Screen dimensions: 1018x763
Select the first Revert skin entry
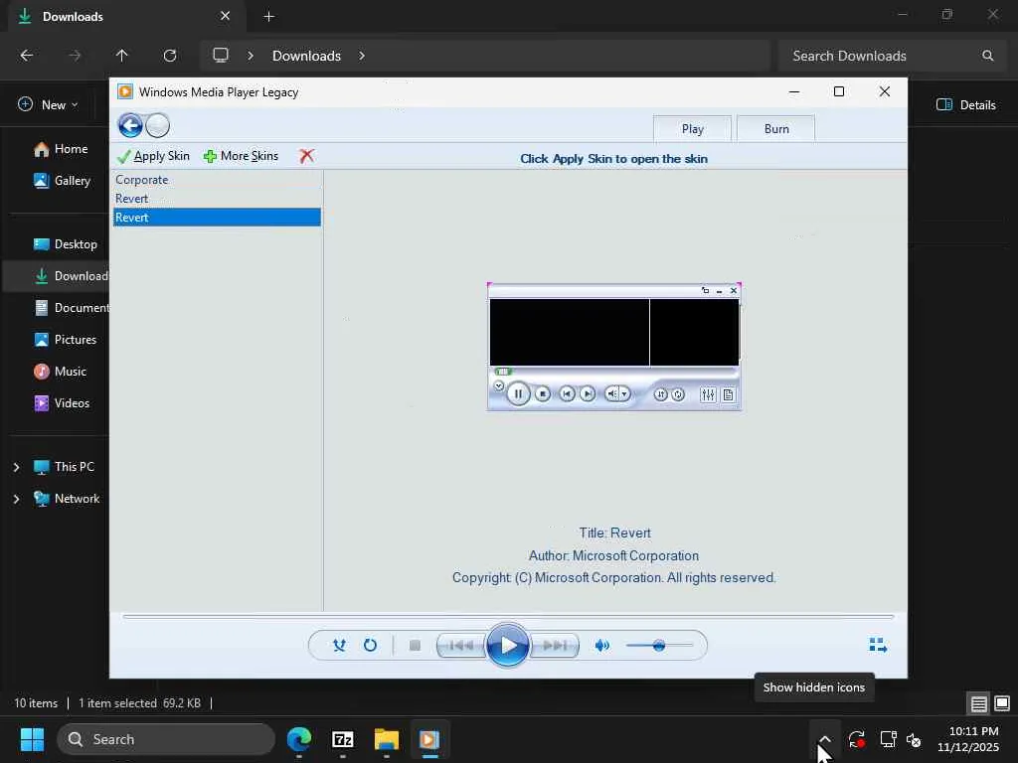click(217, 199)
